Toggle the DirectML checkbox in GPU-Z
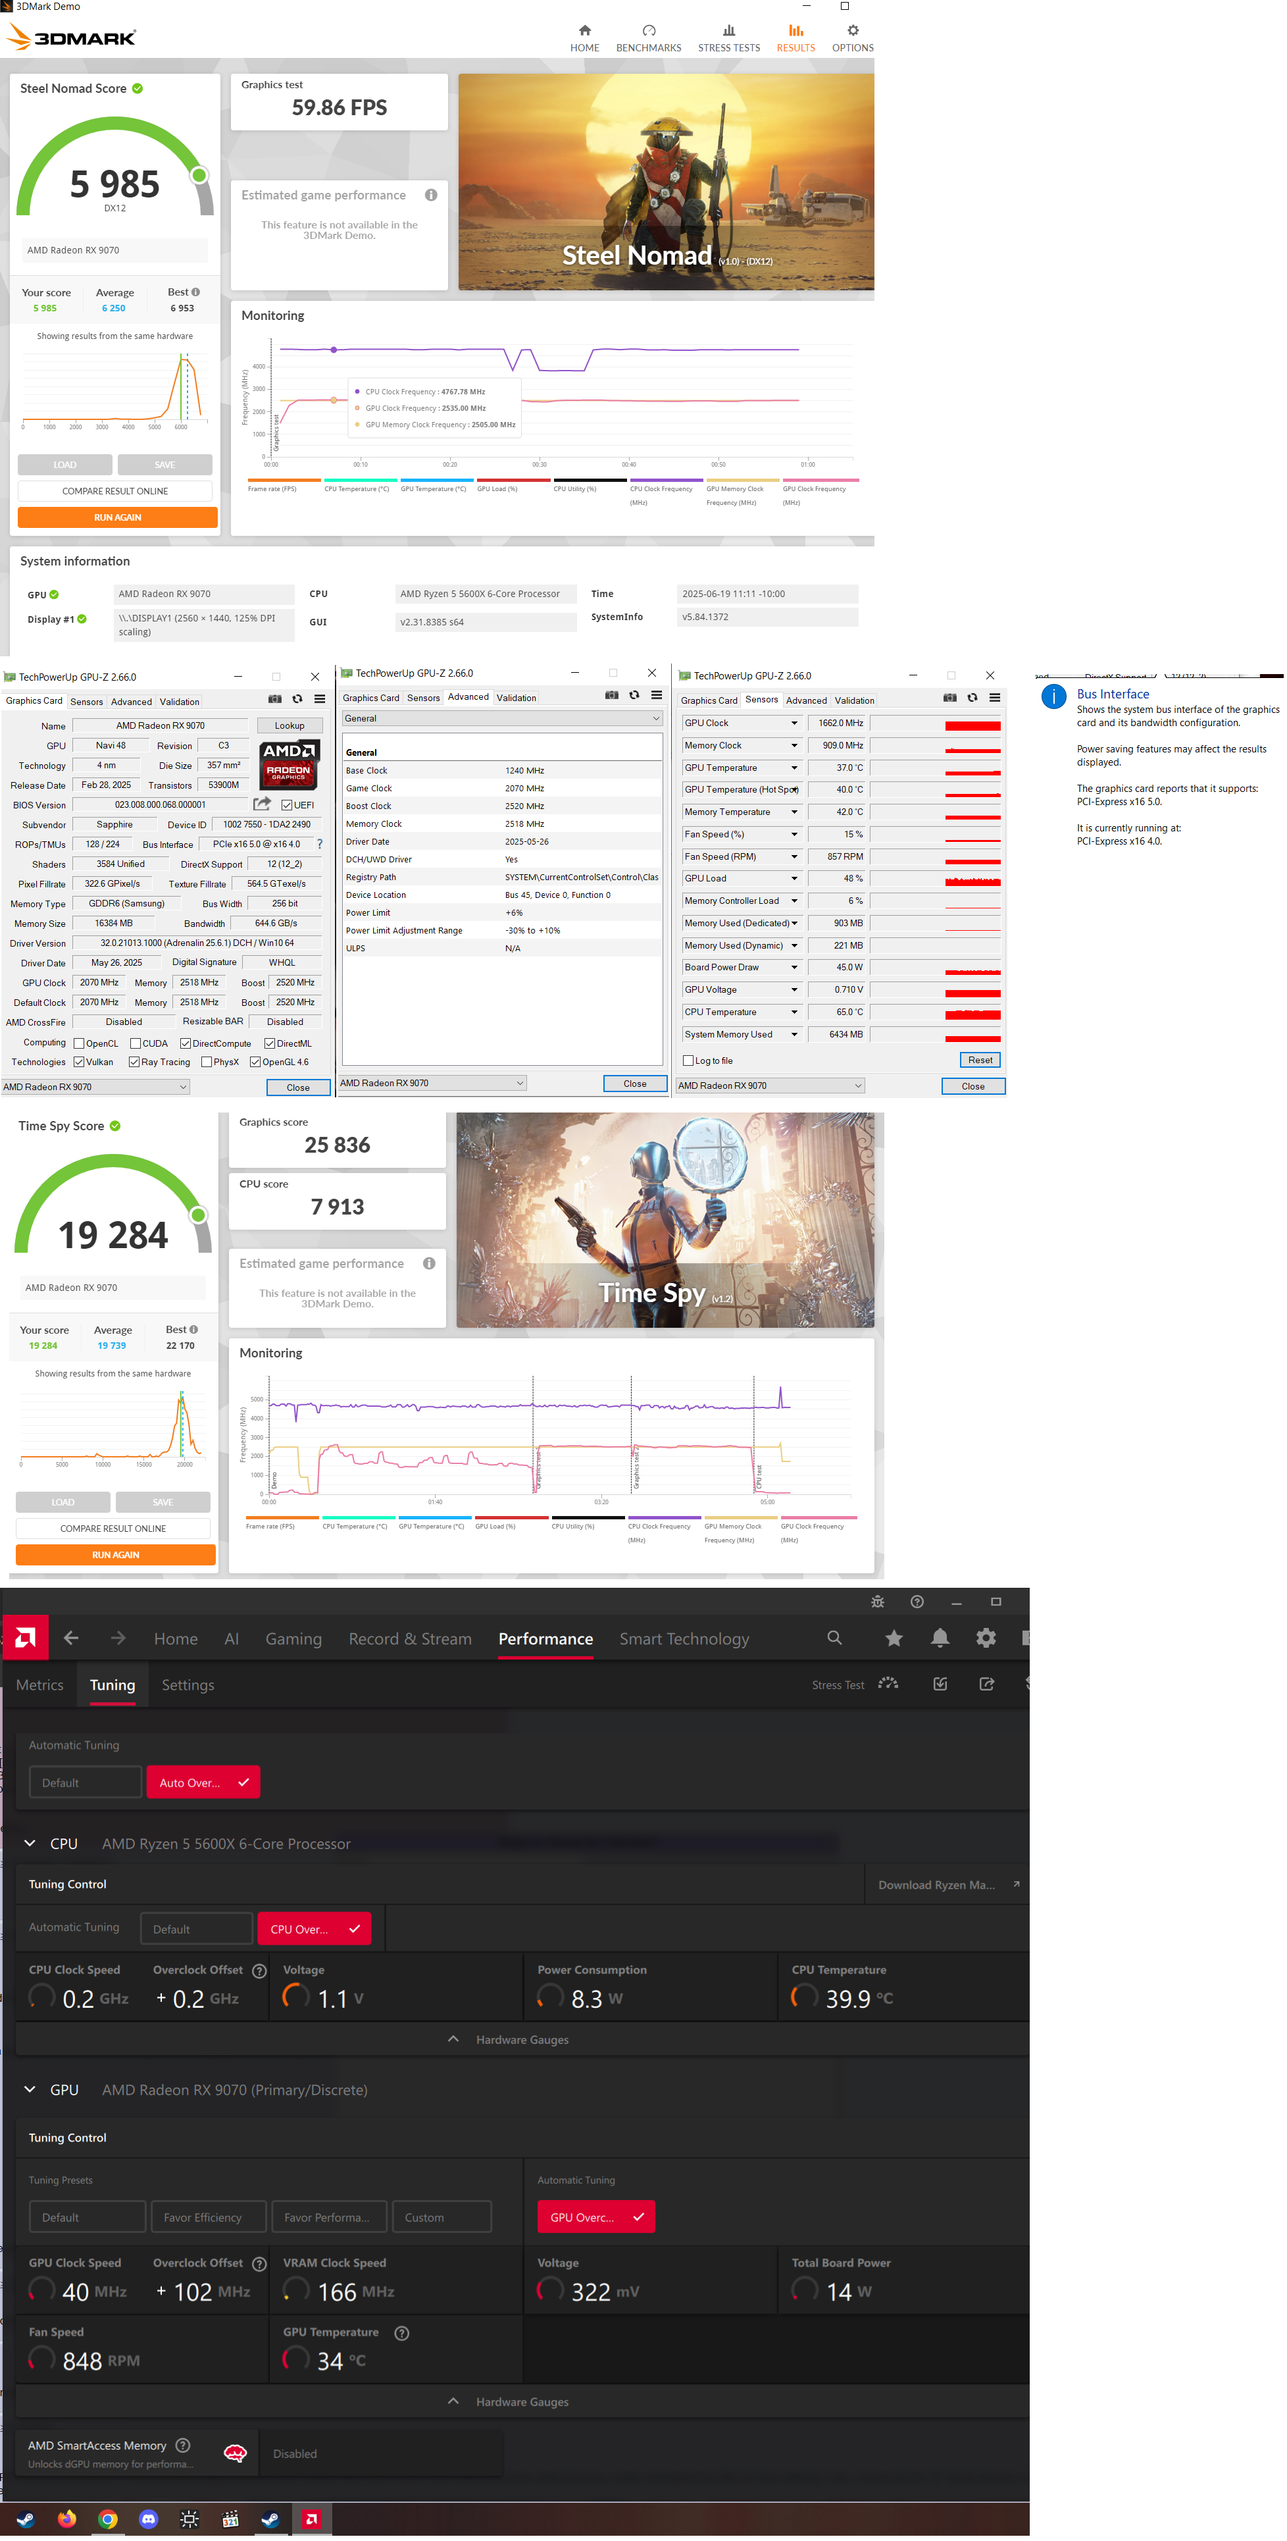This screenshot has height=2541, width=1287. 269,1043
